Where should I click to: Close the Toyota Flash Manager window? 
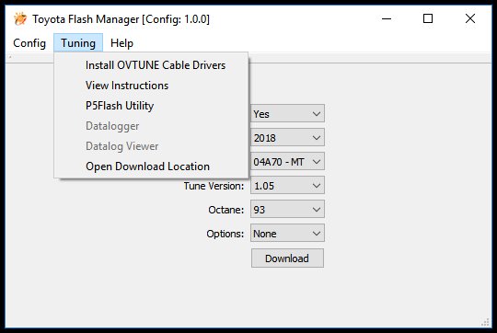(470, 18)
